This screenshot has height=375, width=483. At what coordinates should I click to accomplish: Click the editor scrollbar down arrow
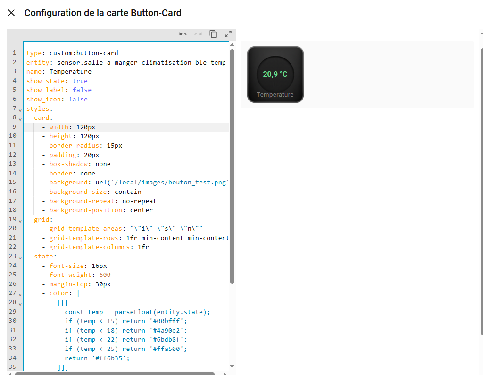point(232,366)
